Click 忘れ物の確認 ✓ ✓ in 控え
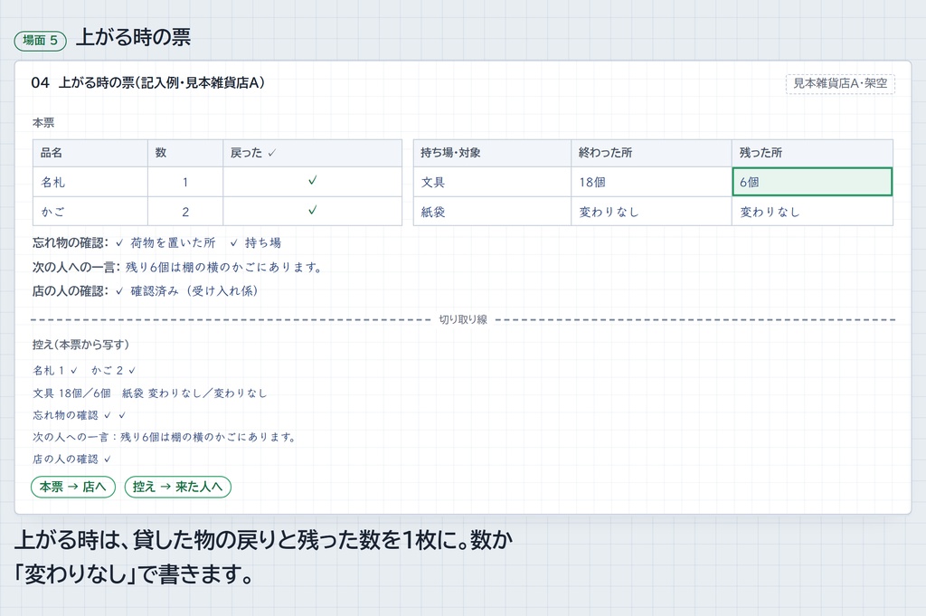Image resolution: width=926 pixels, height=616 pixels. pyautogui.click(x=80, y=415)
